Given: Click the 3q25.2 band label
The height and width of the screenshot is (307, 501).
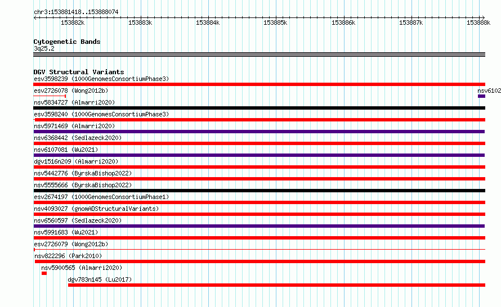Looking at the screenshot, I should 44,48.
